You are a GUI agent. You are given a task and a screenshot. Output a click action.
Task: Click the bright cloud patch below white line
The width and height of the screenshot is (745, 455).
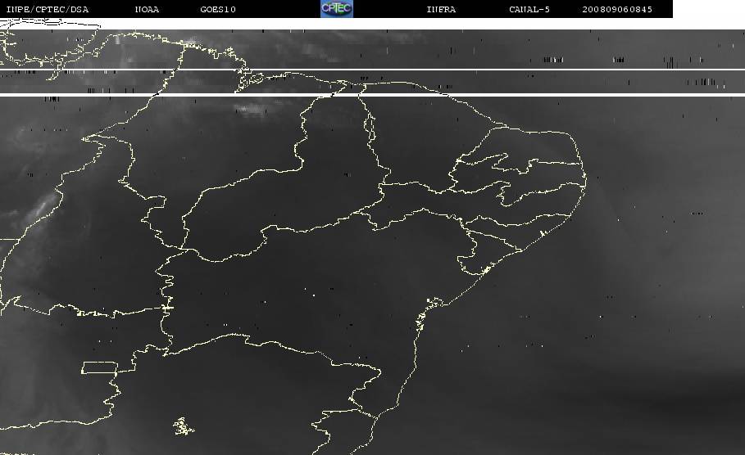click(x=252, y=107)
